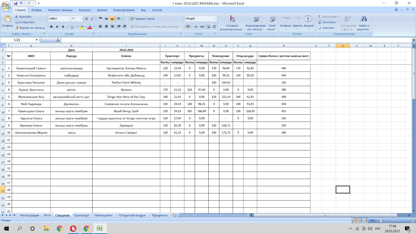Open Conditional Formatting (Условное форматирование)
The image size is (416, 234).
coord(232,23)
